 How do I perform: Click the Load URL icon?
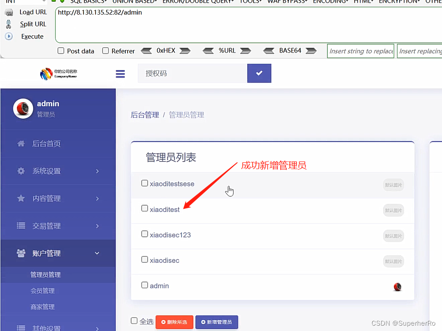pyautogui.click(x=9, y=12)
